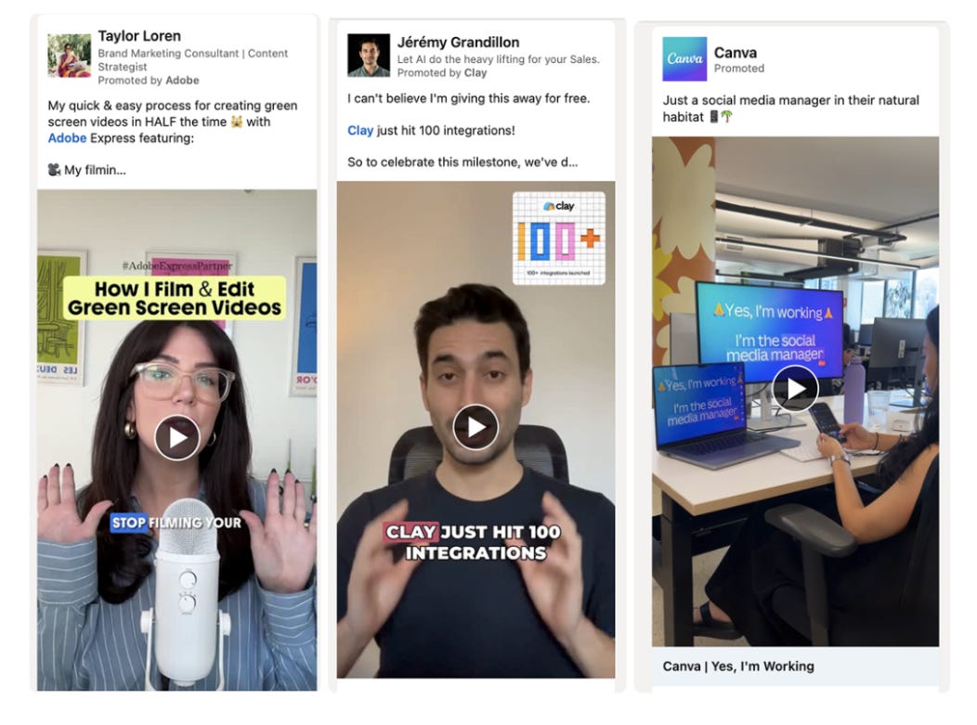
Task: Follow the blue Adobe mention link
Action: coord(67,137)
